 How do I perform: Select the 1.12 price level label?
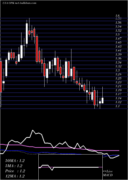[119, 102]
